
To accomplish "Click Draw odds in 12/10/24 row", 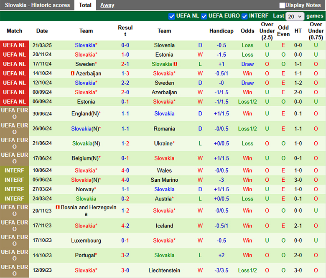I will click(x=247, y=83).
